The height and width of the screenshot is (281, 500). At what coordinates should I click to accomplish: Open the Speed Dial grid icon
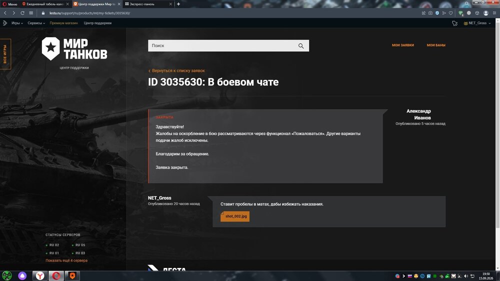point(31,13)
